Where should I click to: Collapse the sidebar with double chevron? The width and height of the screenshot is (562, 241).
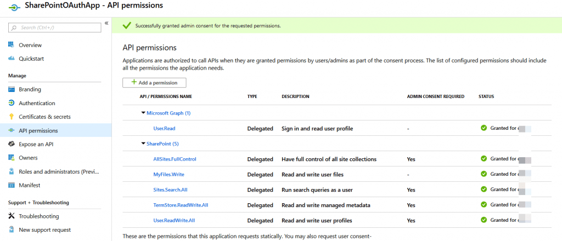106,23
